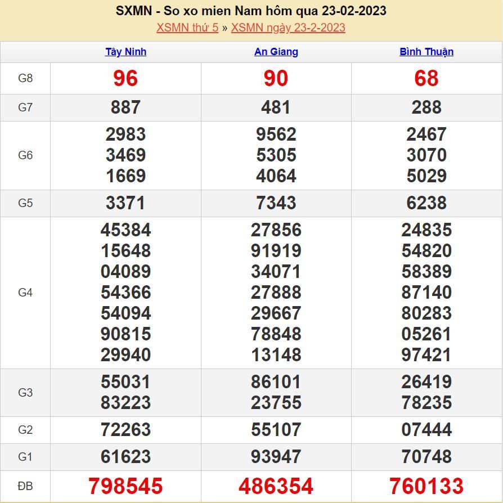
Task: Click the G3 number 86101
Action: [276, 382]
